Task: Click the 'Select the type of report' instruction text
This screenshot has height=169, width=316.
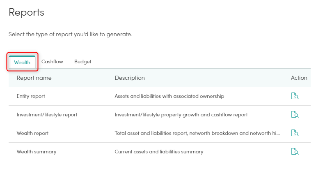Action: [70, 34]
